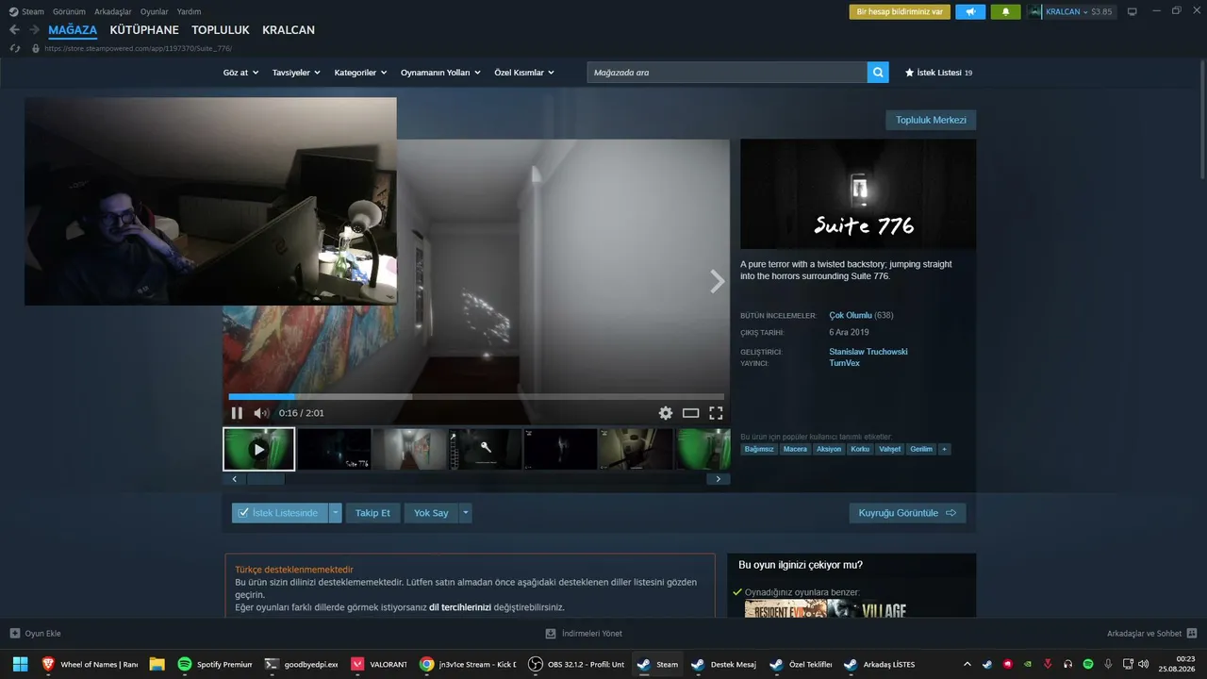This screenshot has width=1207, height=679.
Task: Show next screenshot with large right chevron
Action: click(718, 281)
